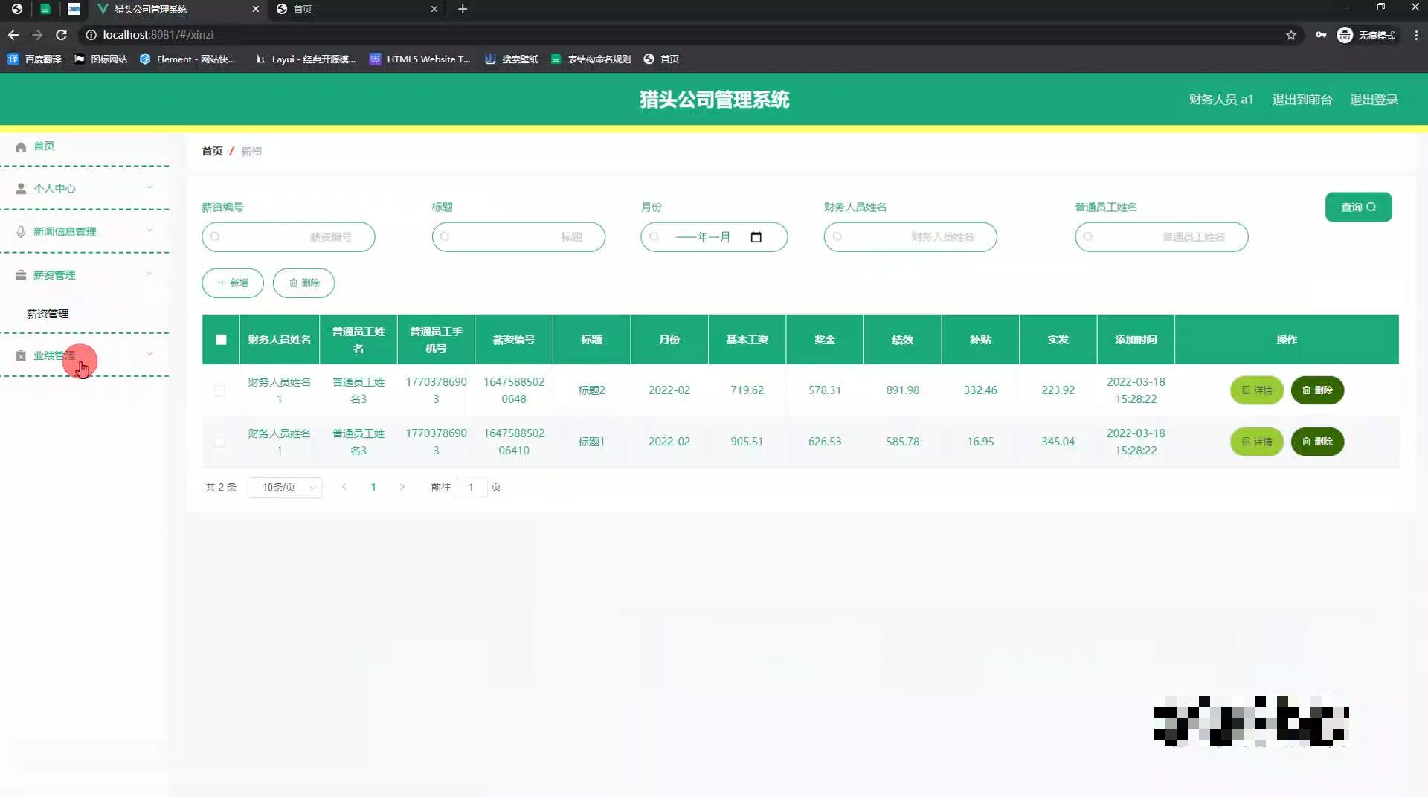Open the browser three-dot menu

point(1416,35)
